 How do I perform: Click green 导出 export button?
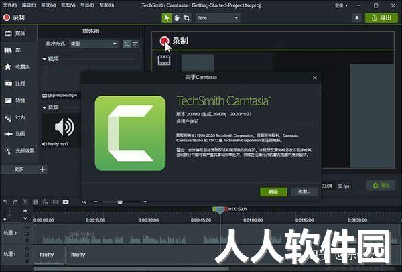(381, 18)
